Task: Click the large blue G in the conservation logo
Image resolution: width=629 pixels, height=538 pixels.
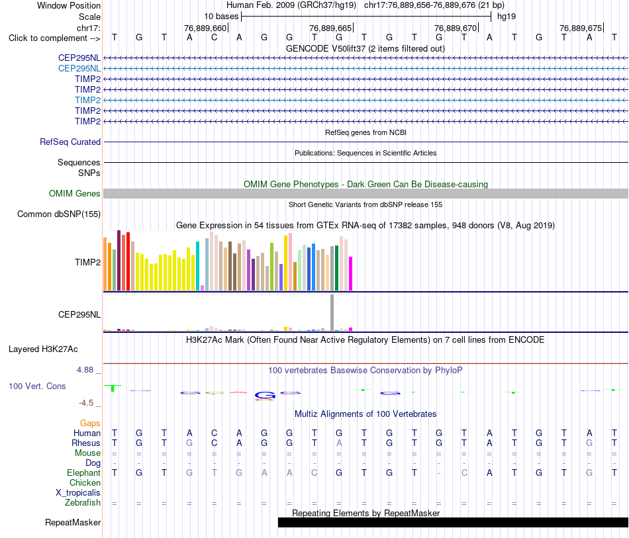Action: point(265,396)
